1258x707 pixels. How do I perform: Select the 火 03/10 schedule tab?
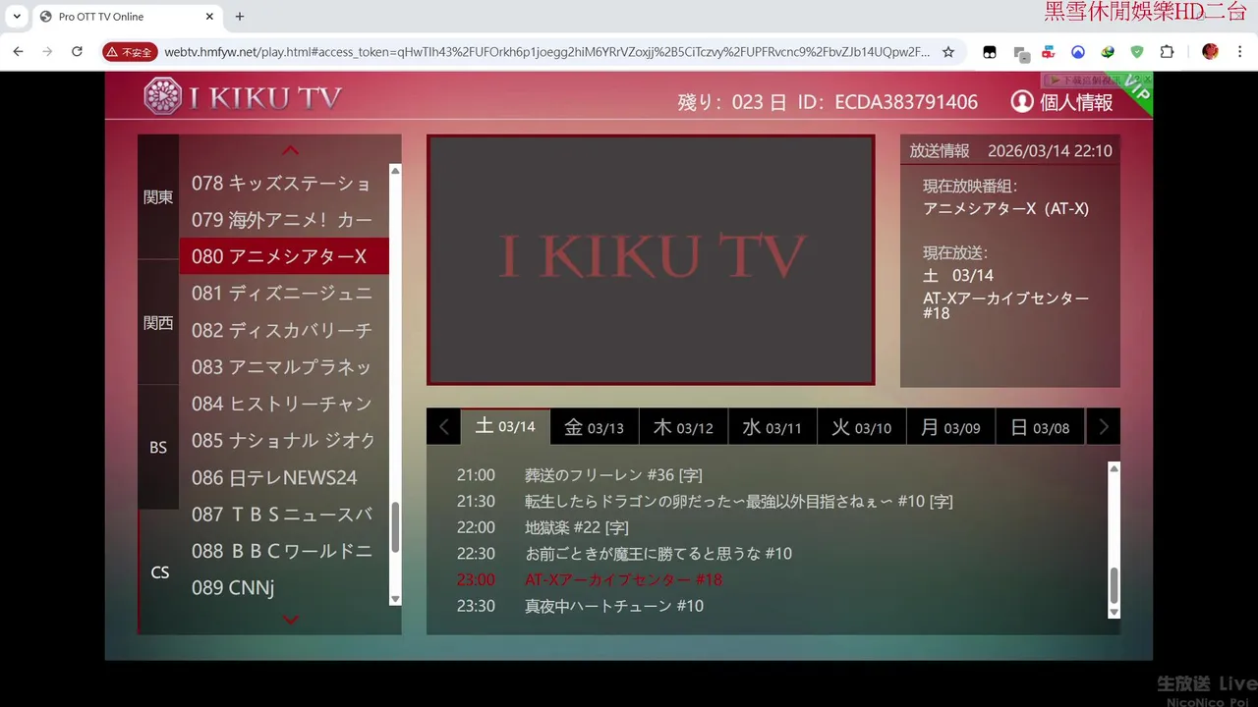[861, 427]
